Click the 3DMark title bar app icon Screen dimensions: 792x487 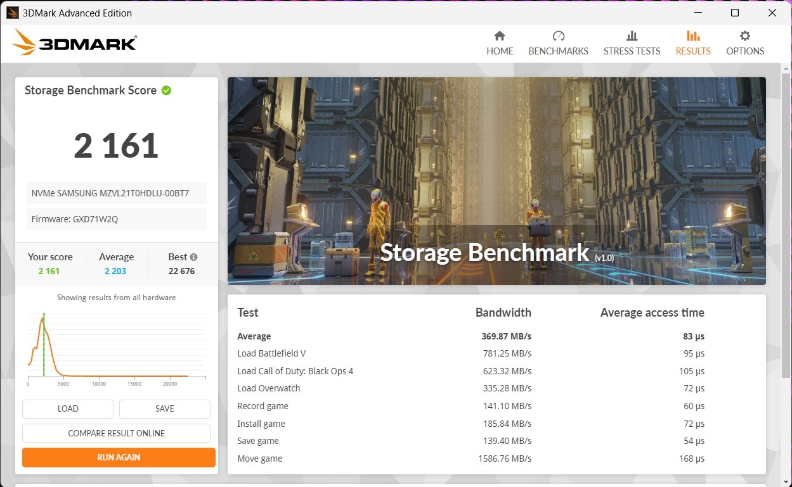[x=12, y=13]
